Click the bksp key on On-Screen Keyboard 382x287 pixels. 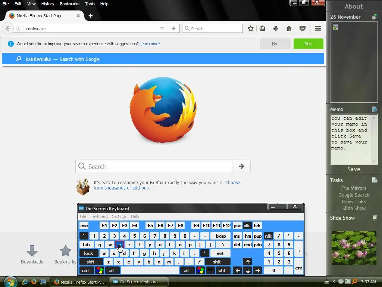pos(221,236)
